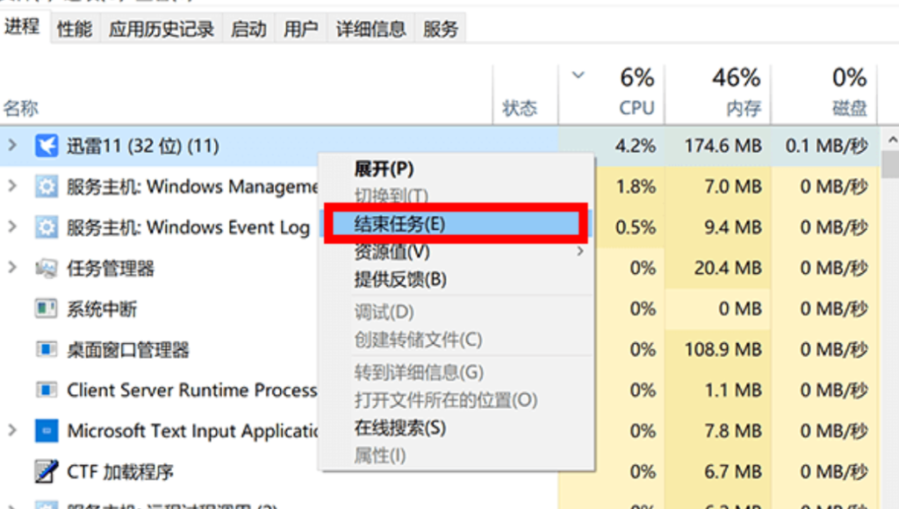Open the 详细信息 tab

pos(370,29)
